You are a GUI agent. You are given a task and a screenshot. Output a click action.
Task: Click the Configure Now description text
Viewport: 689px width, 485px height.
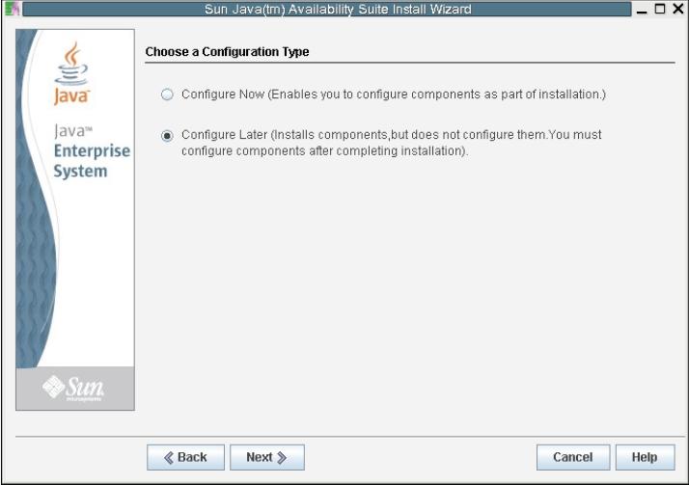tap(394, 94)
